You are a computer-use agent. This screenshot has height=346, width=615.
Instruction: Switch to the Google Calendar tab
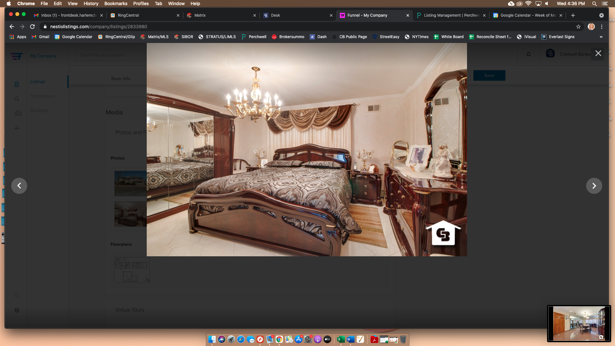pyautogui.click(x=528, y=15)
